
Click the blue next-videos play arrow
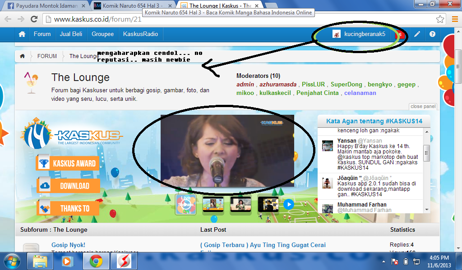289,204
